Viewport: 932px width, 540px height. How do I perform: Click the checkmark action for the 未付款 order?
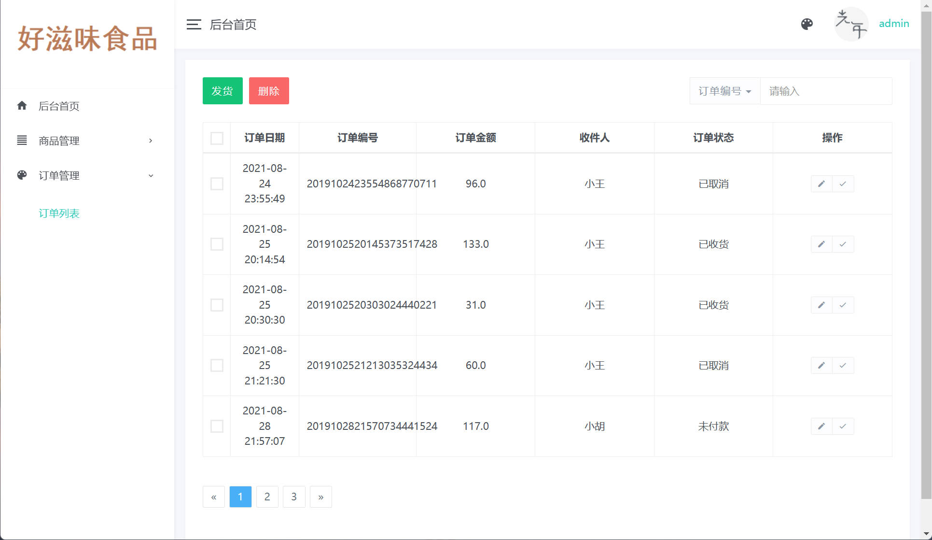click(x=843, y=426)
